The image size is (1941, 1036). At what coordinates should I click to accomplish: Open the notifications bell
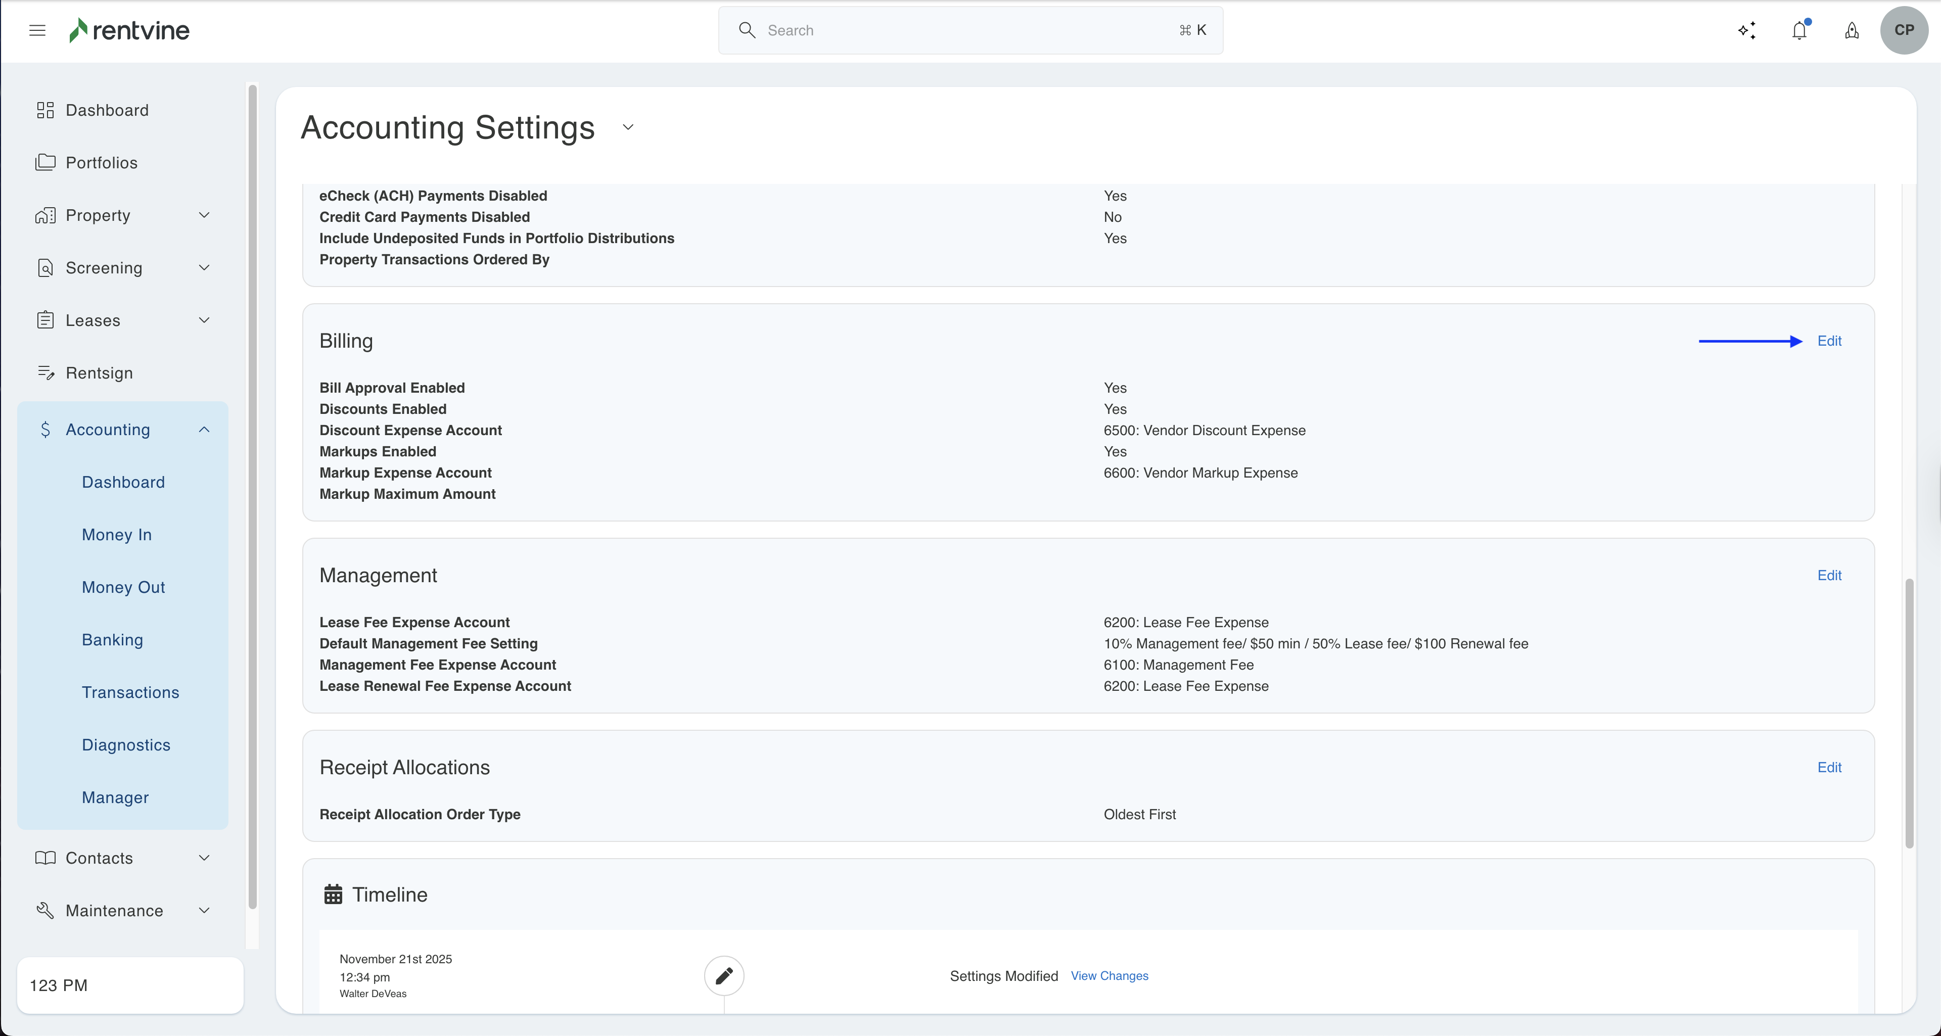(1799, 30)
